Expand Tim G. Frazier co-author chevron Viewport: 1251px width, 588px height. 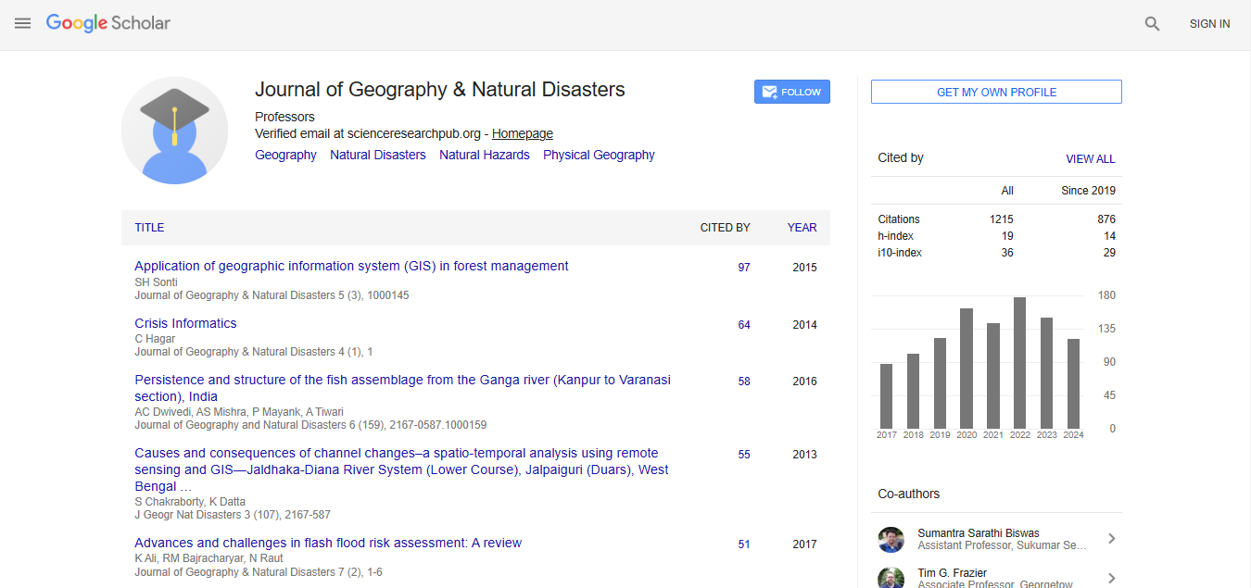[1111, 578]
